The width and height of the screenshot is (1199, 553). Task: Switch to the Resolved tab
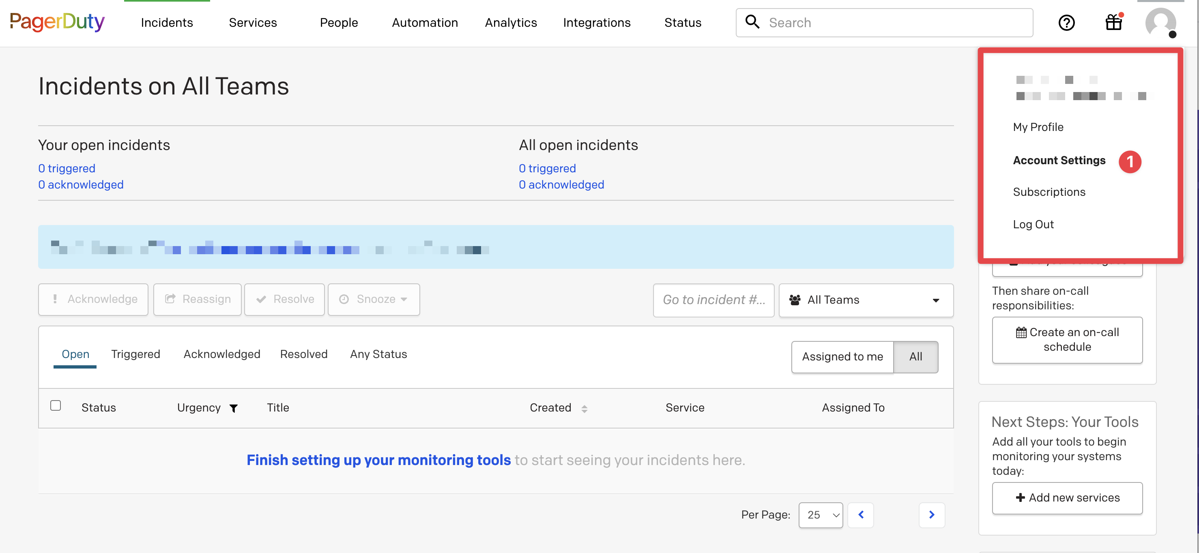[x=303, y=354]
